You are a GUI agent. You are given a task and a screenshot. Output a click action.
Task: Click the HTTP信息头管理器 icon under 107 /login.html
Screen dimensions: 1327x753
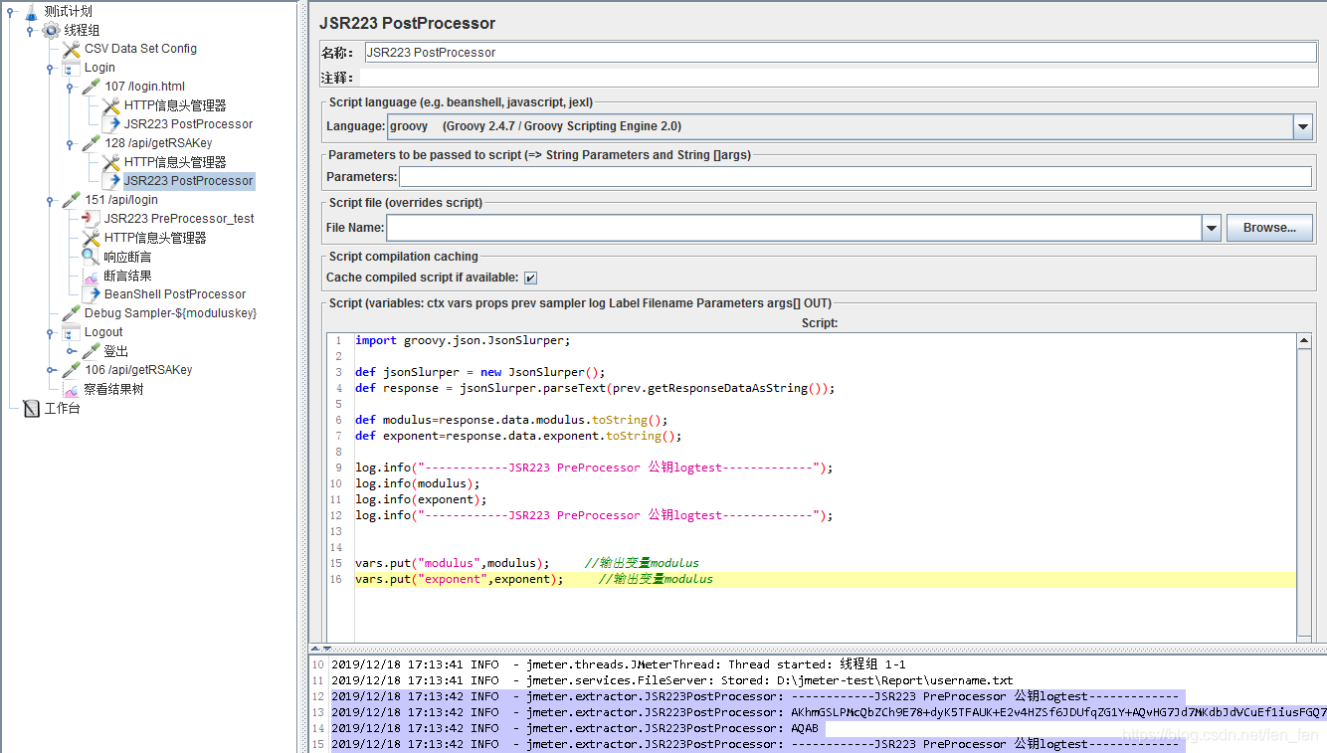point(109,104)
